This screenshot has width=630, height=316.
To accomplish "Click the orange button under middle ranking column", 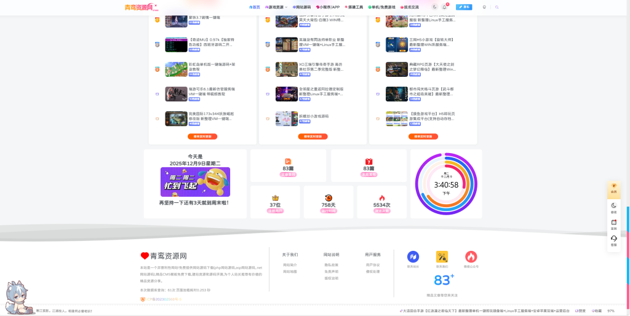I will 313,136.
